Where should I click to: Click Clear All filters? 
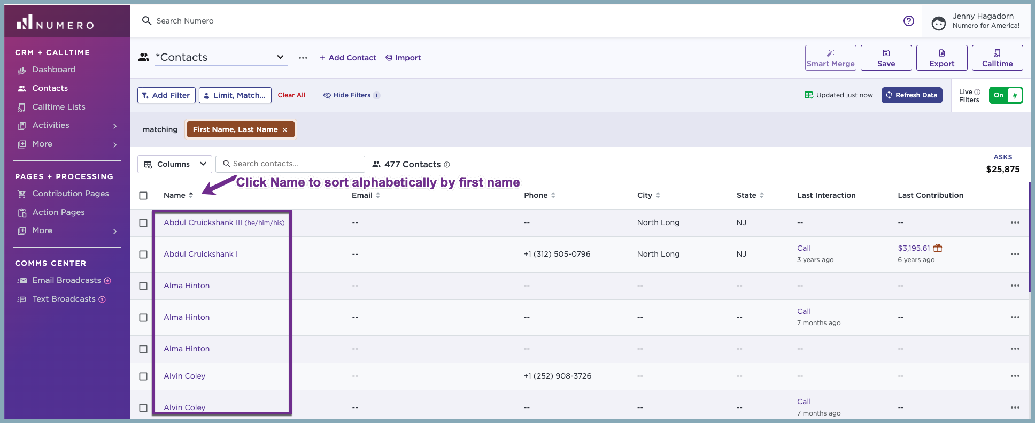(291, 95)
